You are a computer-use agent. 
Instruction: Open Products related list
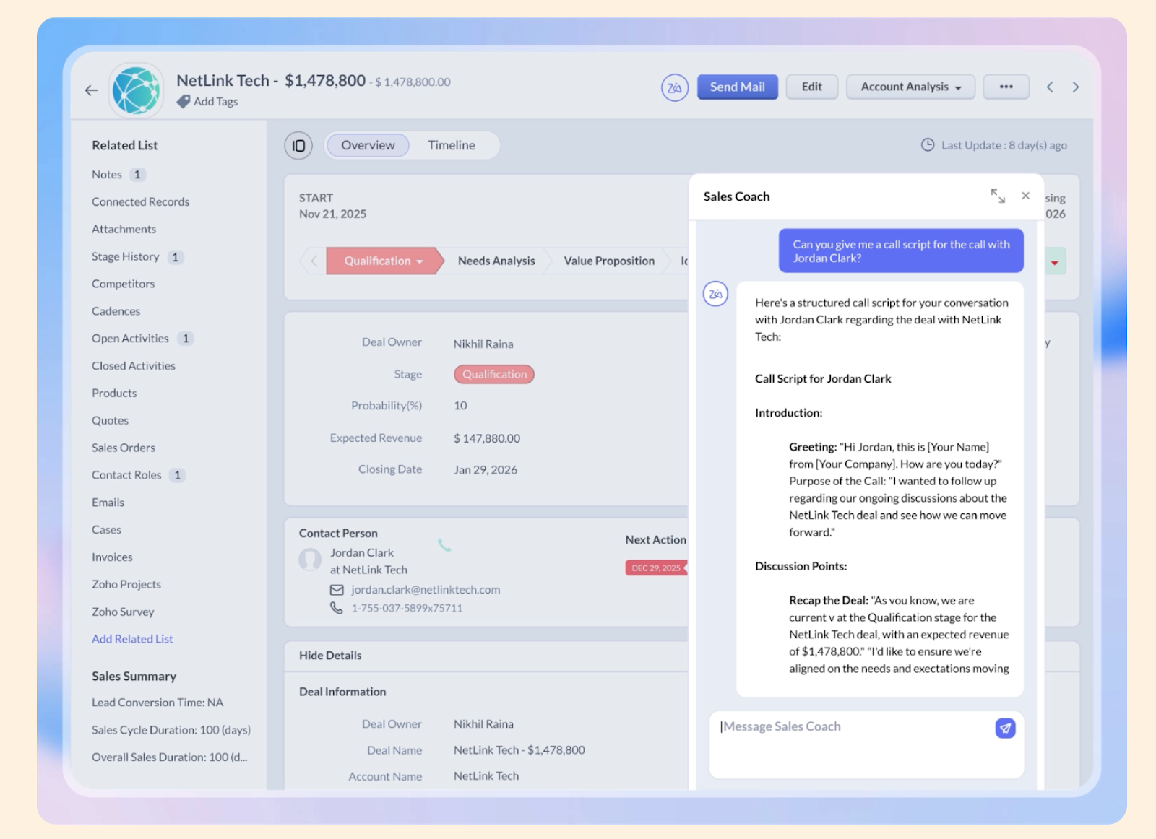pyautogui.click(x=114, y=394)
